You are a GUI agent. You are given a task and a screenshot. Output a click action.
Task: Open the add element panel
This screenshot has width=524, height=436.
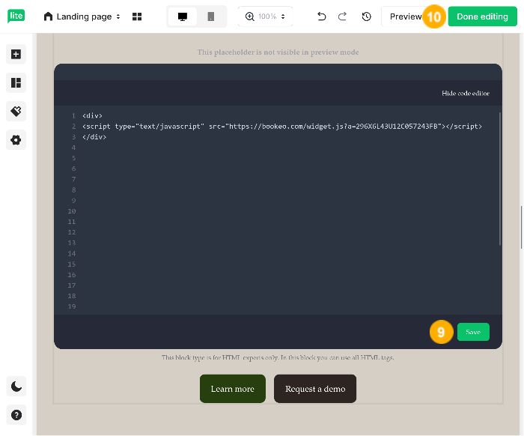(16, 54)
